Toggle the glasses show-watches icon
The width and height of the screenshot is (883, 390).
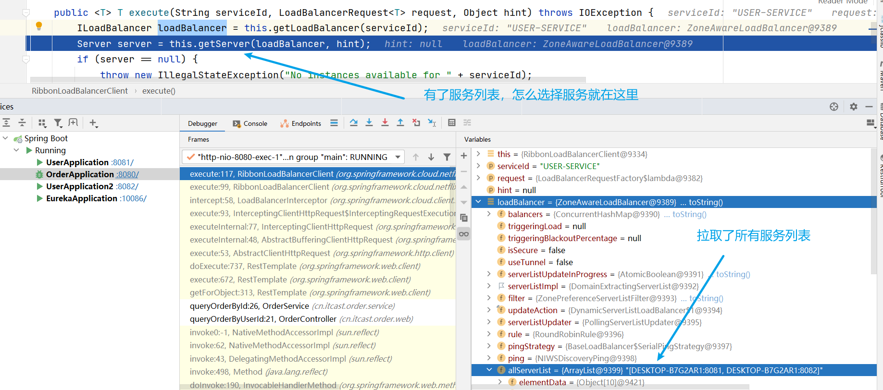464,234
